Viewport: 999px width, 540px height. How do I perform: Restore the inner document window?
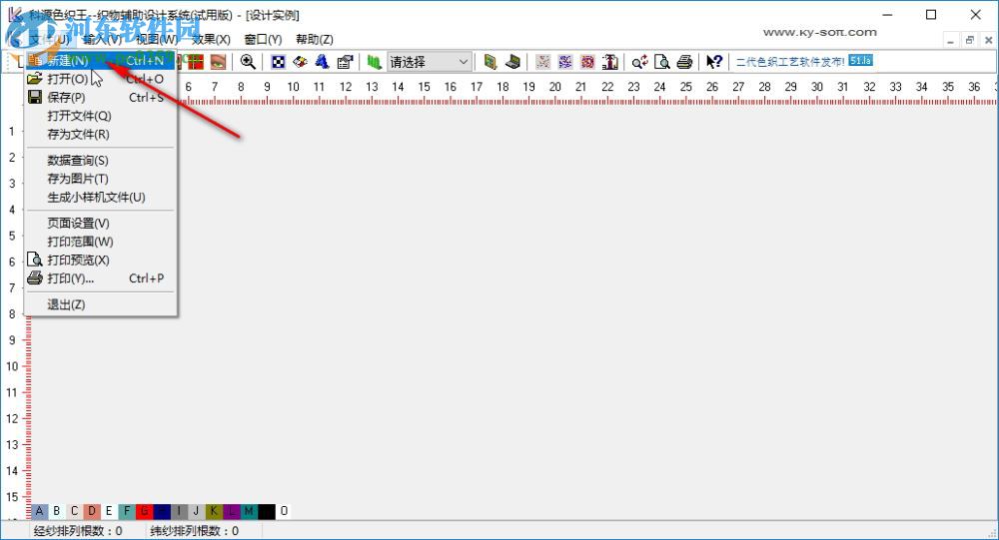(x=970, y=40)
